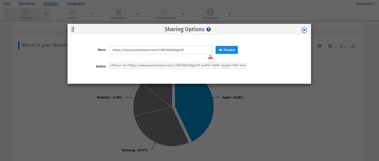Open the Integration tab

pyautogui.click(x=76, y=4)
